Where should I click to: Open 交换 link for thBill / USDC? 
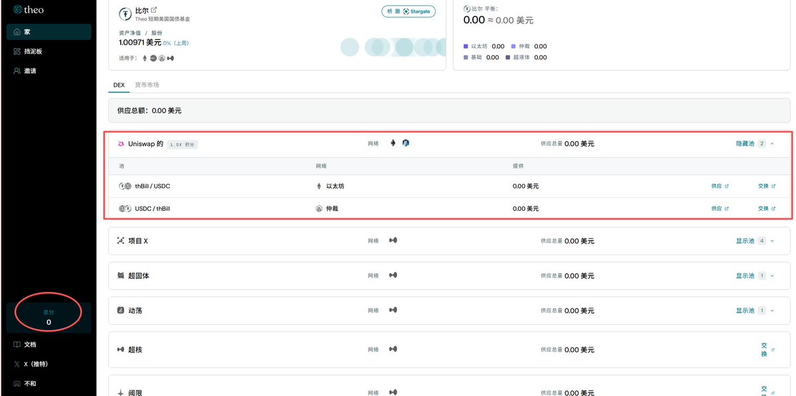click(767, 186)
